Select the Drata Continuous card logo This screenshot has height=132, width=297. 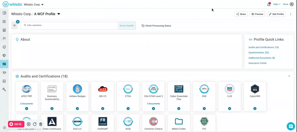(x=52, y=121)
